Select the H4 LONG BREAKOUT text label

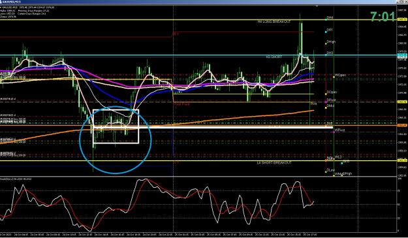click(274, 22)
